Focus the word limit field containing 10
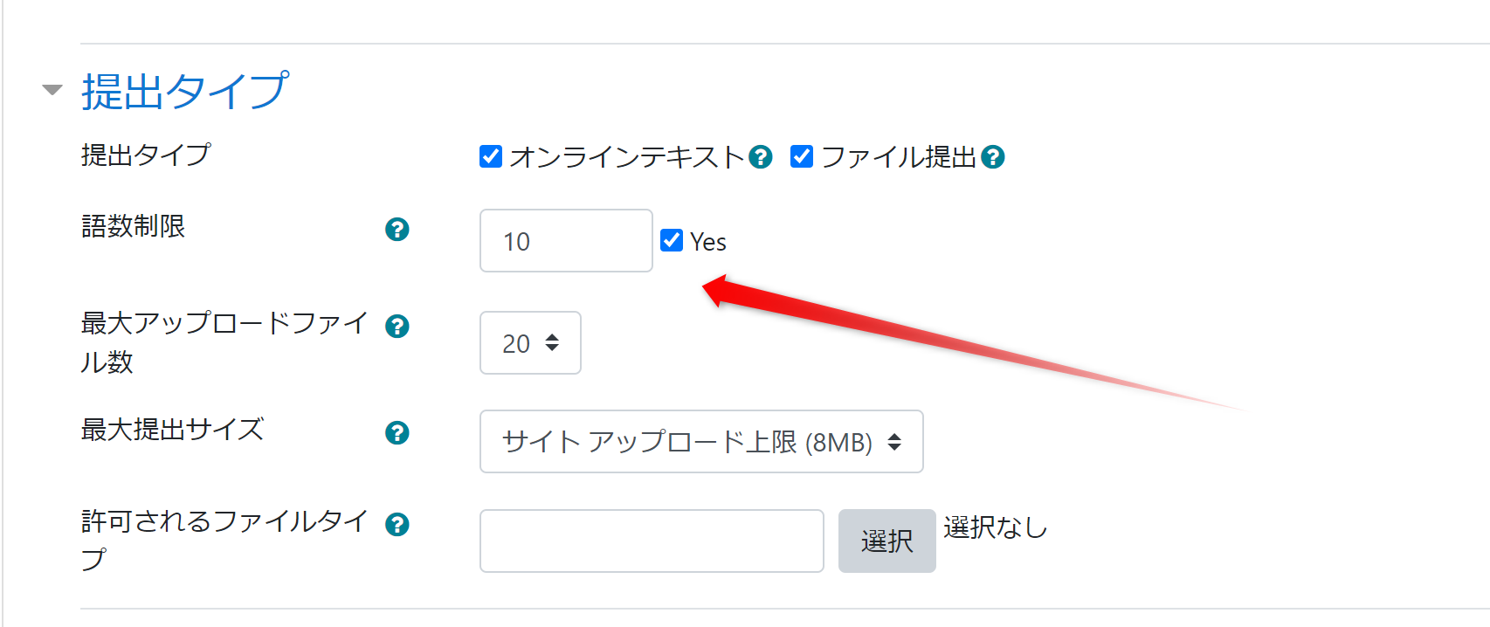1490x627 pixels. point(566,241)
